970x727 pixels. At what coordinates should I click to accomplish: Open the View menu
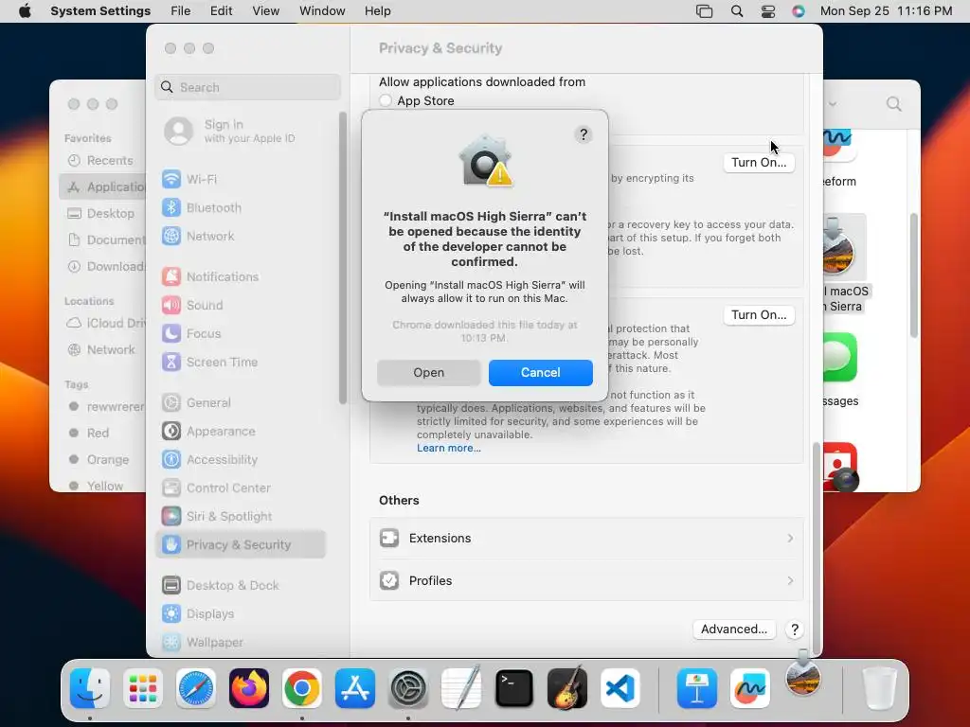click(x=265, y=11)
